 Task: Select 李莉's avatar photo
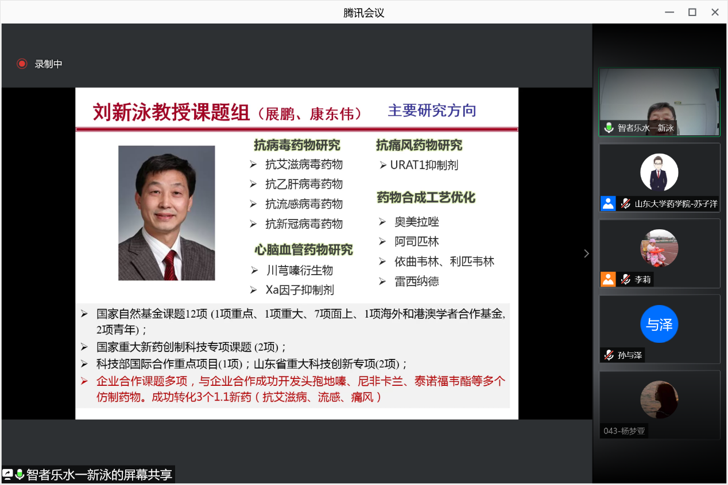[x=659, y=248]
